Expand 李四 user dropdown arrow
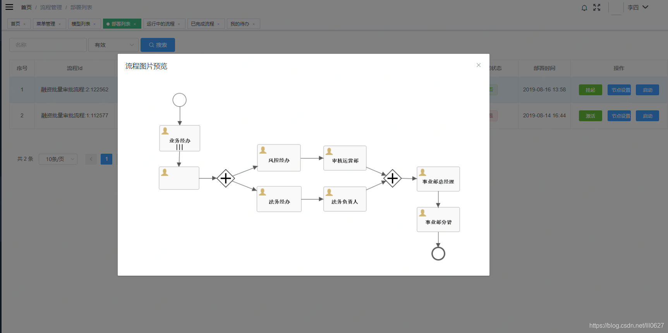668x333 pixels. (x=645, y=7)
